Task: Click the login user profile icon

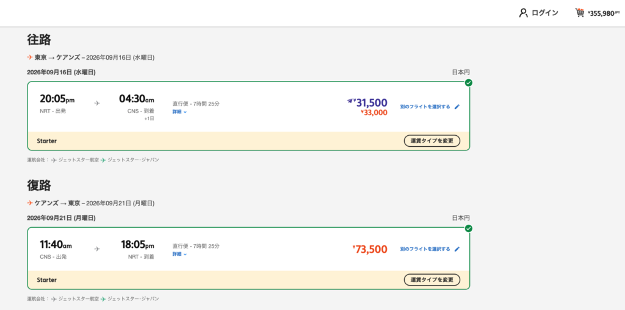Action: click(523, 13)
